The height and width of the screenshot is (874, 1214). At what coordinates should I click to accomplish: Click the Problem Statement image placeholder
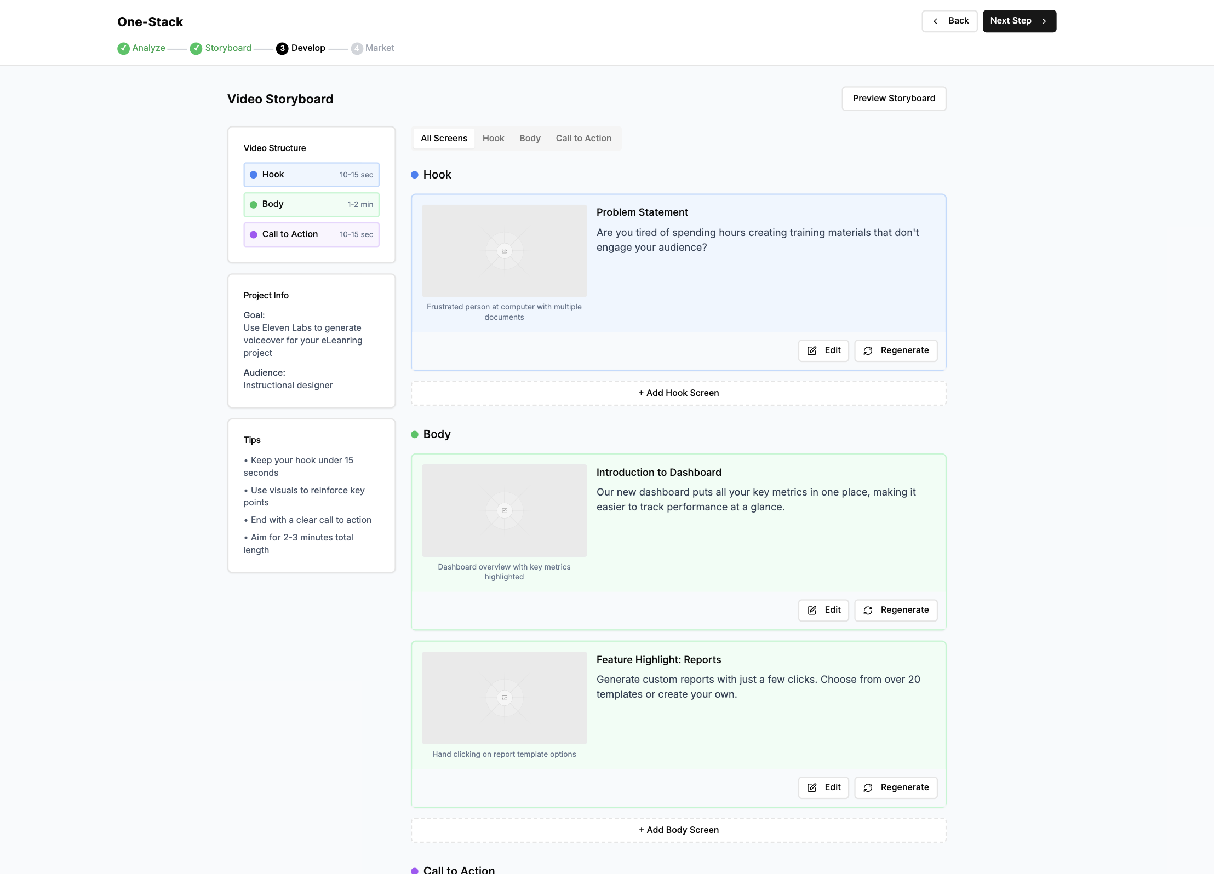coord(504,251)
